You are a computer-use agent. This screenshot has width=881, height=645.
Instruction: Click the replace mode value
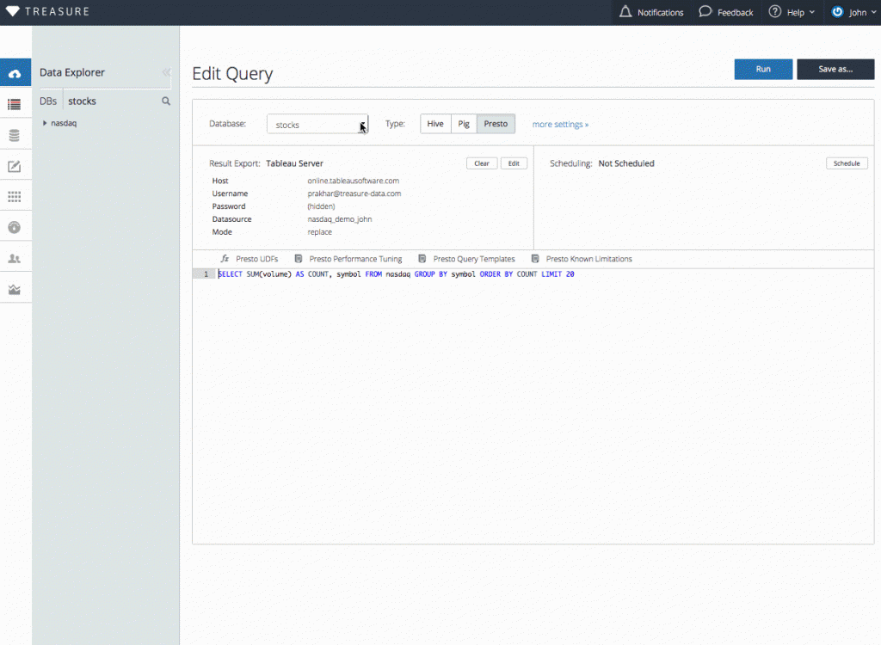click(320, 232)
